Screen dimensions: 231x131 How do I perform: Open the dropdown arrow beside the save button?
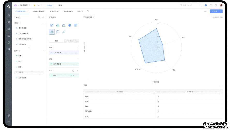[x=221, y=11]
